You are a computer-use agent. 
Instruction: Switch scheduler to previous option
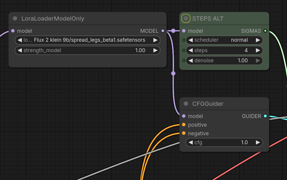pyautogui.click(x=191, y=40)
